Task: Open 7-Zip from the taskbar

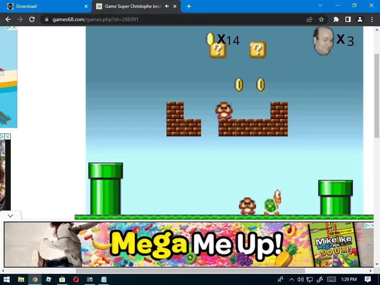Action: tap(90, 279)
